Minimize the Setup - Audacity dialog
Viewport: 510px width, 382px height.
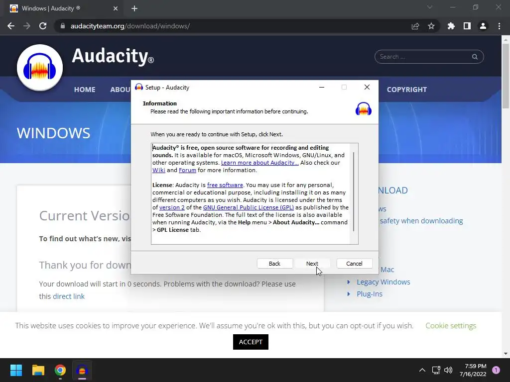pos(322,87)
